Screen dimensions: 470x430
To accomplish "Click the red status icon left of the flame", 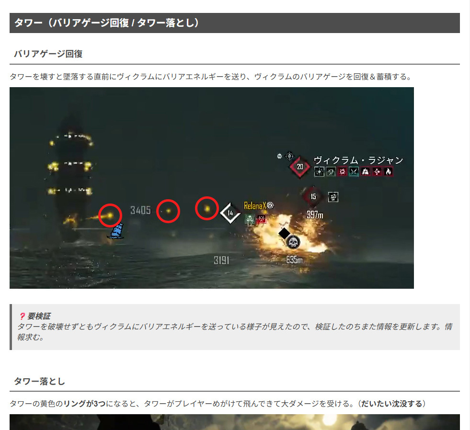I will [x=377, y=171].
